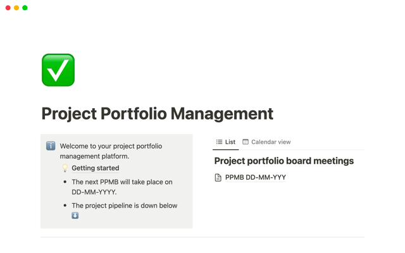Open the Getting started link
405x253 pixels.
pyautogui.click(x=95, y=168)
